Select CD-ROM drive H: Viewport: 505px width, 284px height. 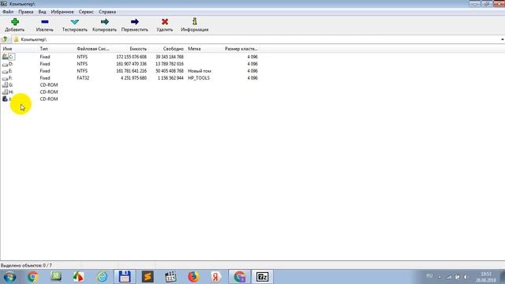click(8, 92)
